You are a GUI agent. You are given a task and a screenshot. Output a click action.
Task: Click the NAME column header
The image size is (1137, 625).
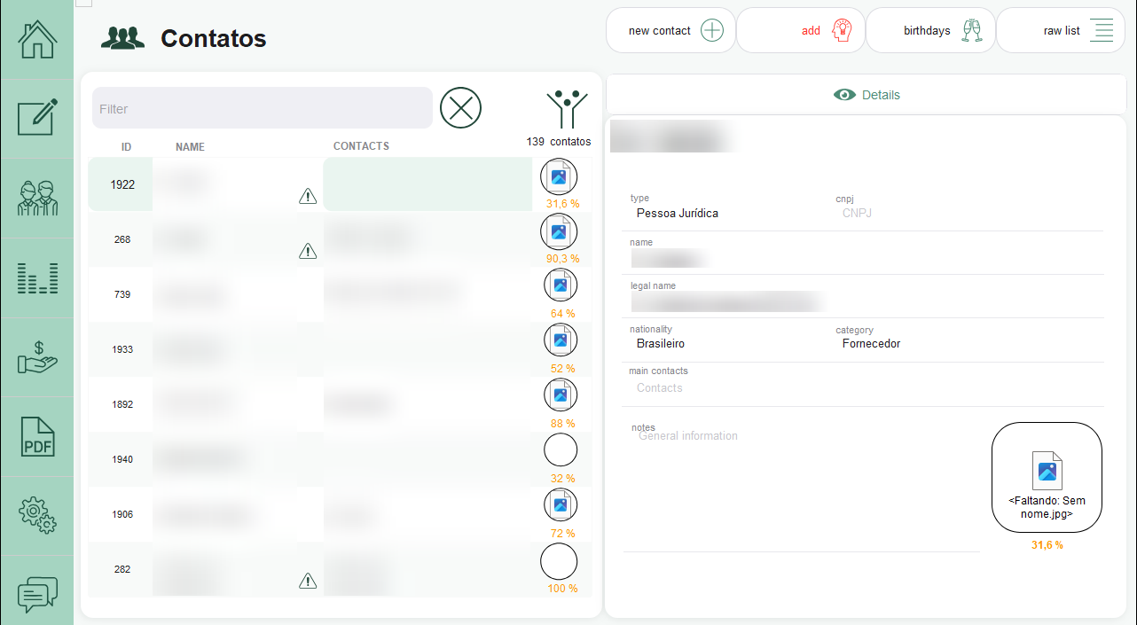point(190,147)
